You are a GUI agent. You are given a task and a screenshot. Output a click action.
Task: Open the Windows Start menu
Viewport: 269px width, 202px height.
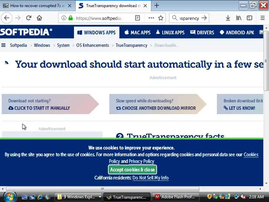point(10,197)
